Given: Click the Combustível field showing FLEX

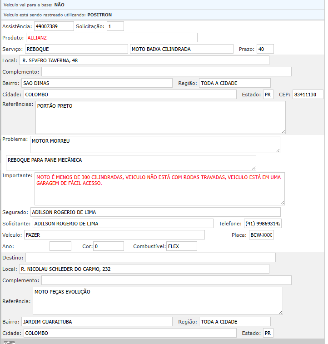Looking at the screenshot, I should [181, 246].
